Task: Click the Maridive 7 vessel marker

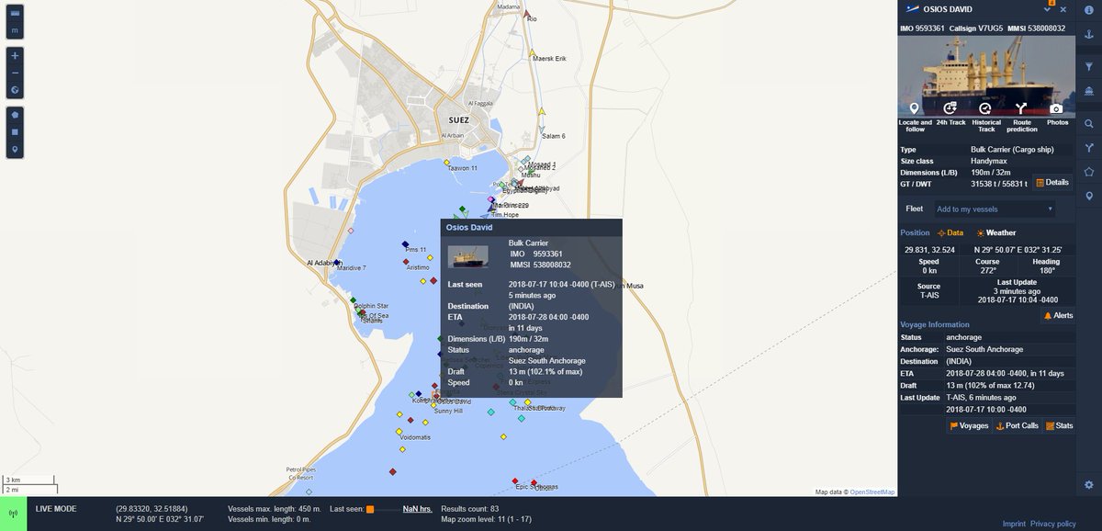Action: pyautogui.click(x=339, y=262)
